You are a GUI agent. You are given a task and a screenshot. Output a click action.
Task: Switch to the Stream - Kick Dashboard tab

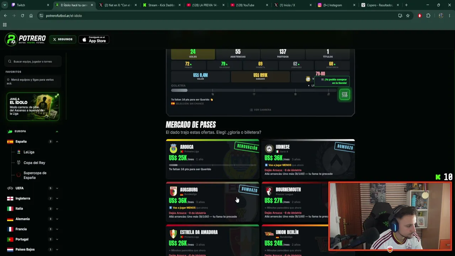click(x=162, y=5)
